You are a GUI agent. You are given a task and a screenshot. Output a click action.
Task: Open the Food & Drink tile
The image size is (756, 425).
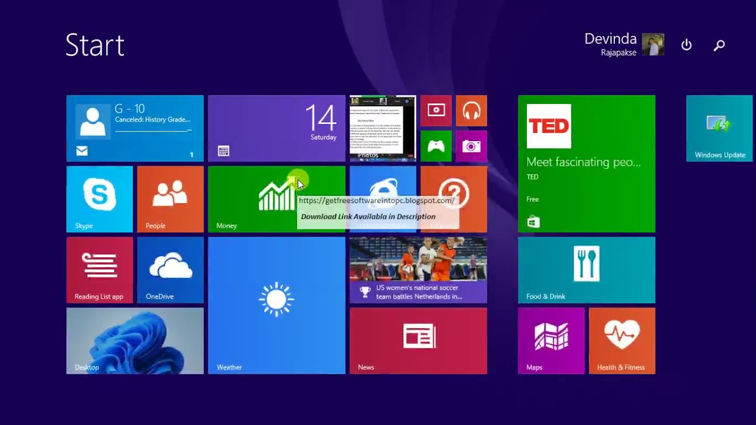click(586, 270)
